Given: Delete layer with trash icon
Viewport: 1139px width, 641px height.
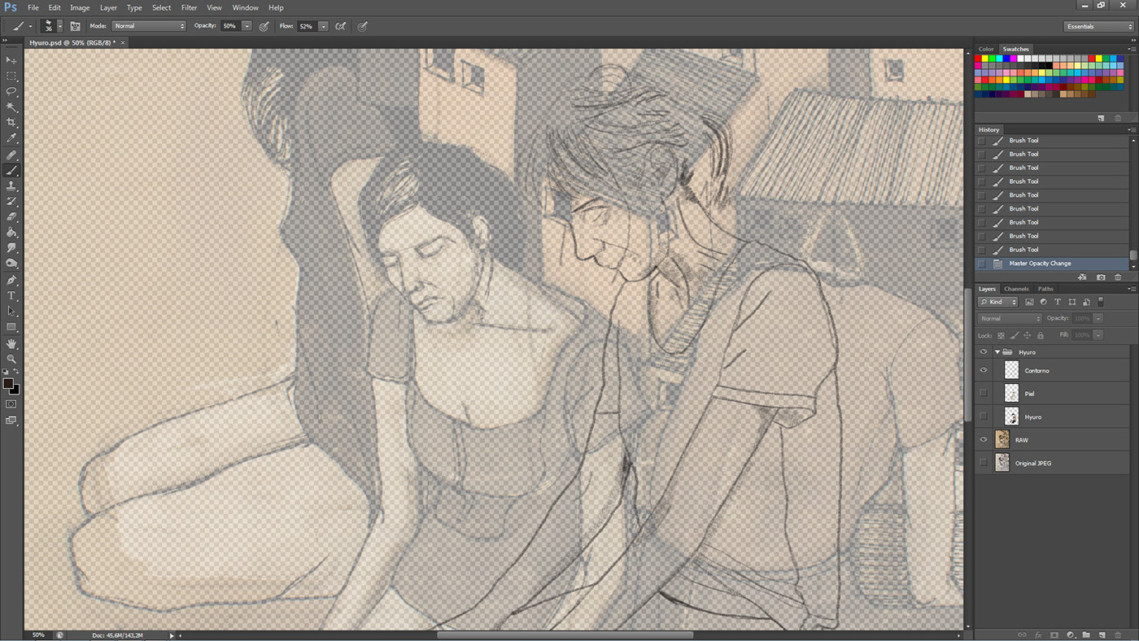Looking at the screenshot, I should click(1118, 634).
